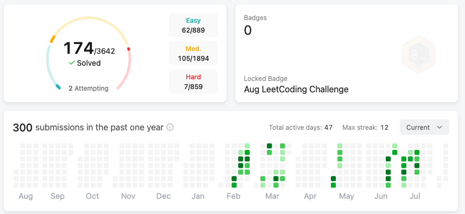The width and height of the screenshot is (465, 214).
Task: Click the Badges count heading
Action: pyautogui.click(x=255, y=18)
